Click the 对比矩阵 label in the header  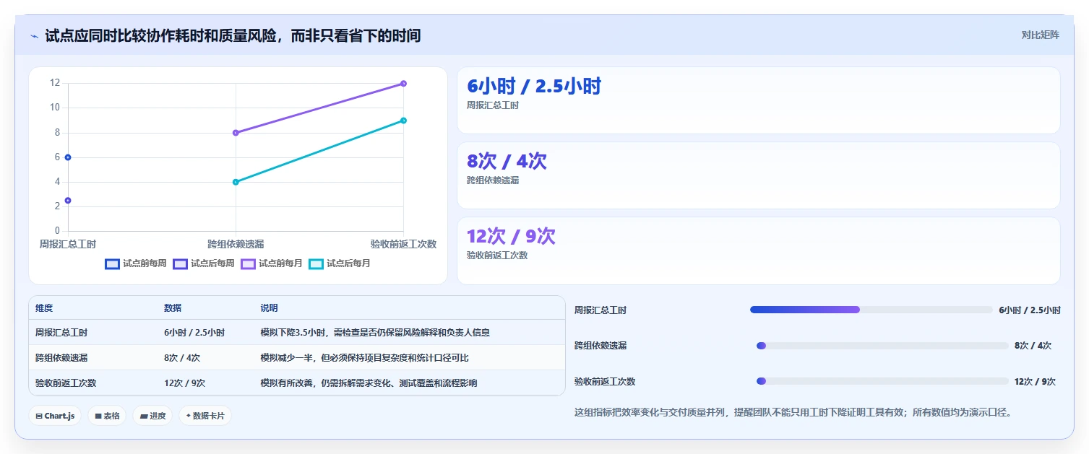point(1041,35)
